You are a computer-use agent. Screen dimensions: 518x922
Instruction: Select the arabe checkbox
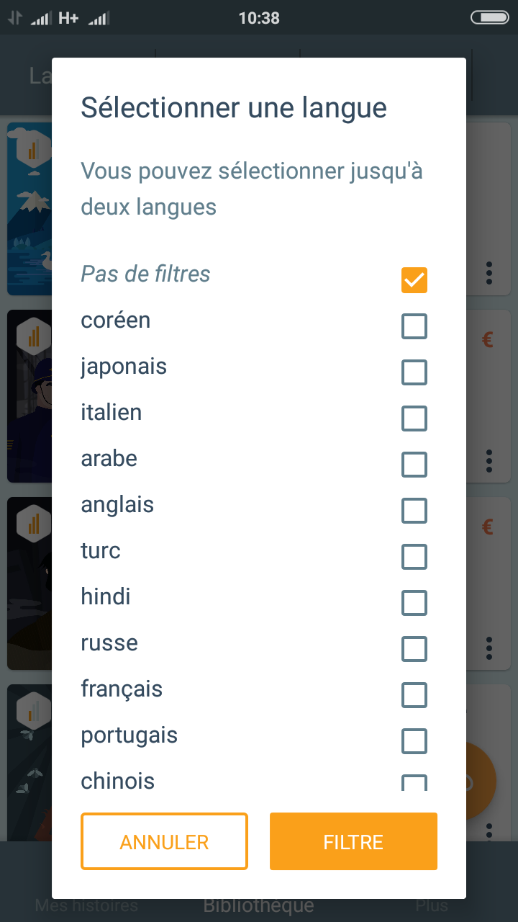pos(414,465)
